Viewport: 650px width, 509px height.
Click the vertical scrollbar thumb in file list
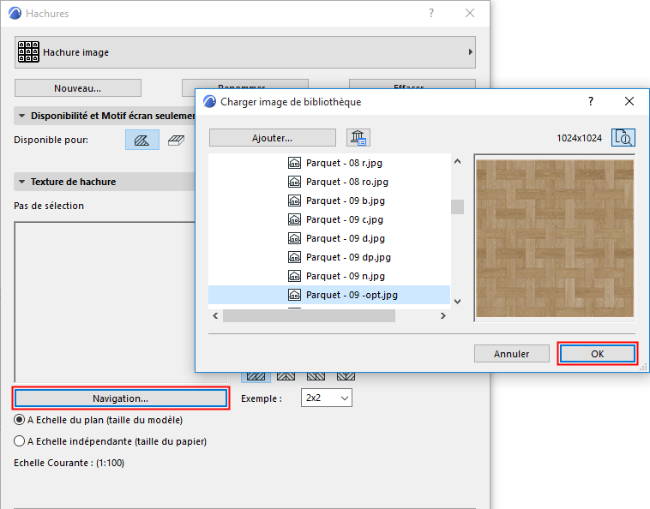point(457,207)
